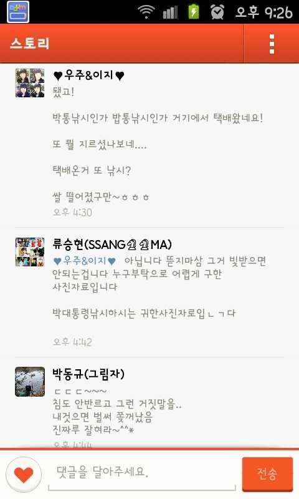Select the 류승현(SSANG MA) commenter name
299x499 pixels.
[x=112, y=245]
